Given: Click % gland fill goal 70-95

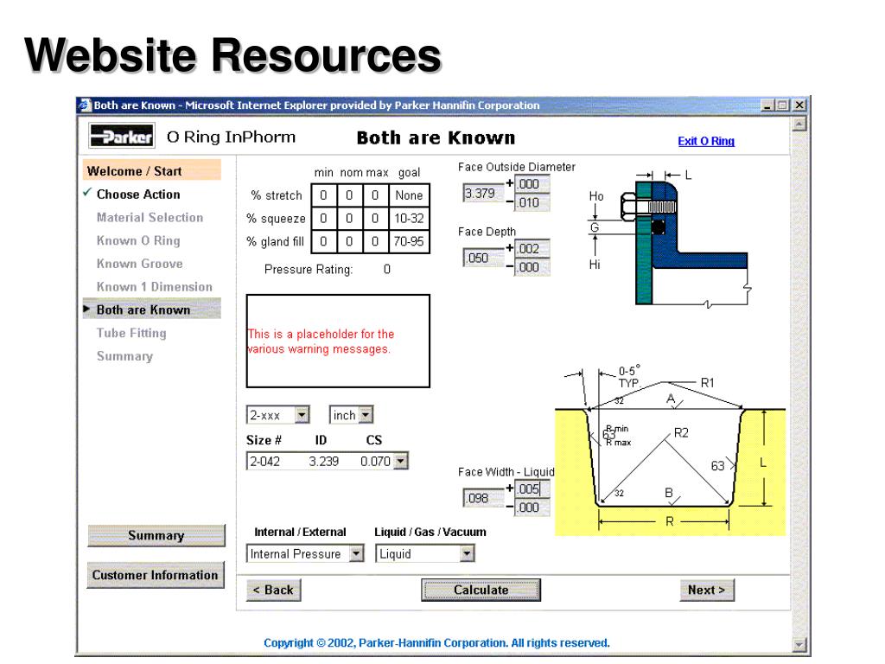Looking at the screenshot, I should pyautogui.click(x=409, y=242).
